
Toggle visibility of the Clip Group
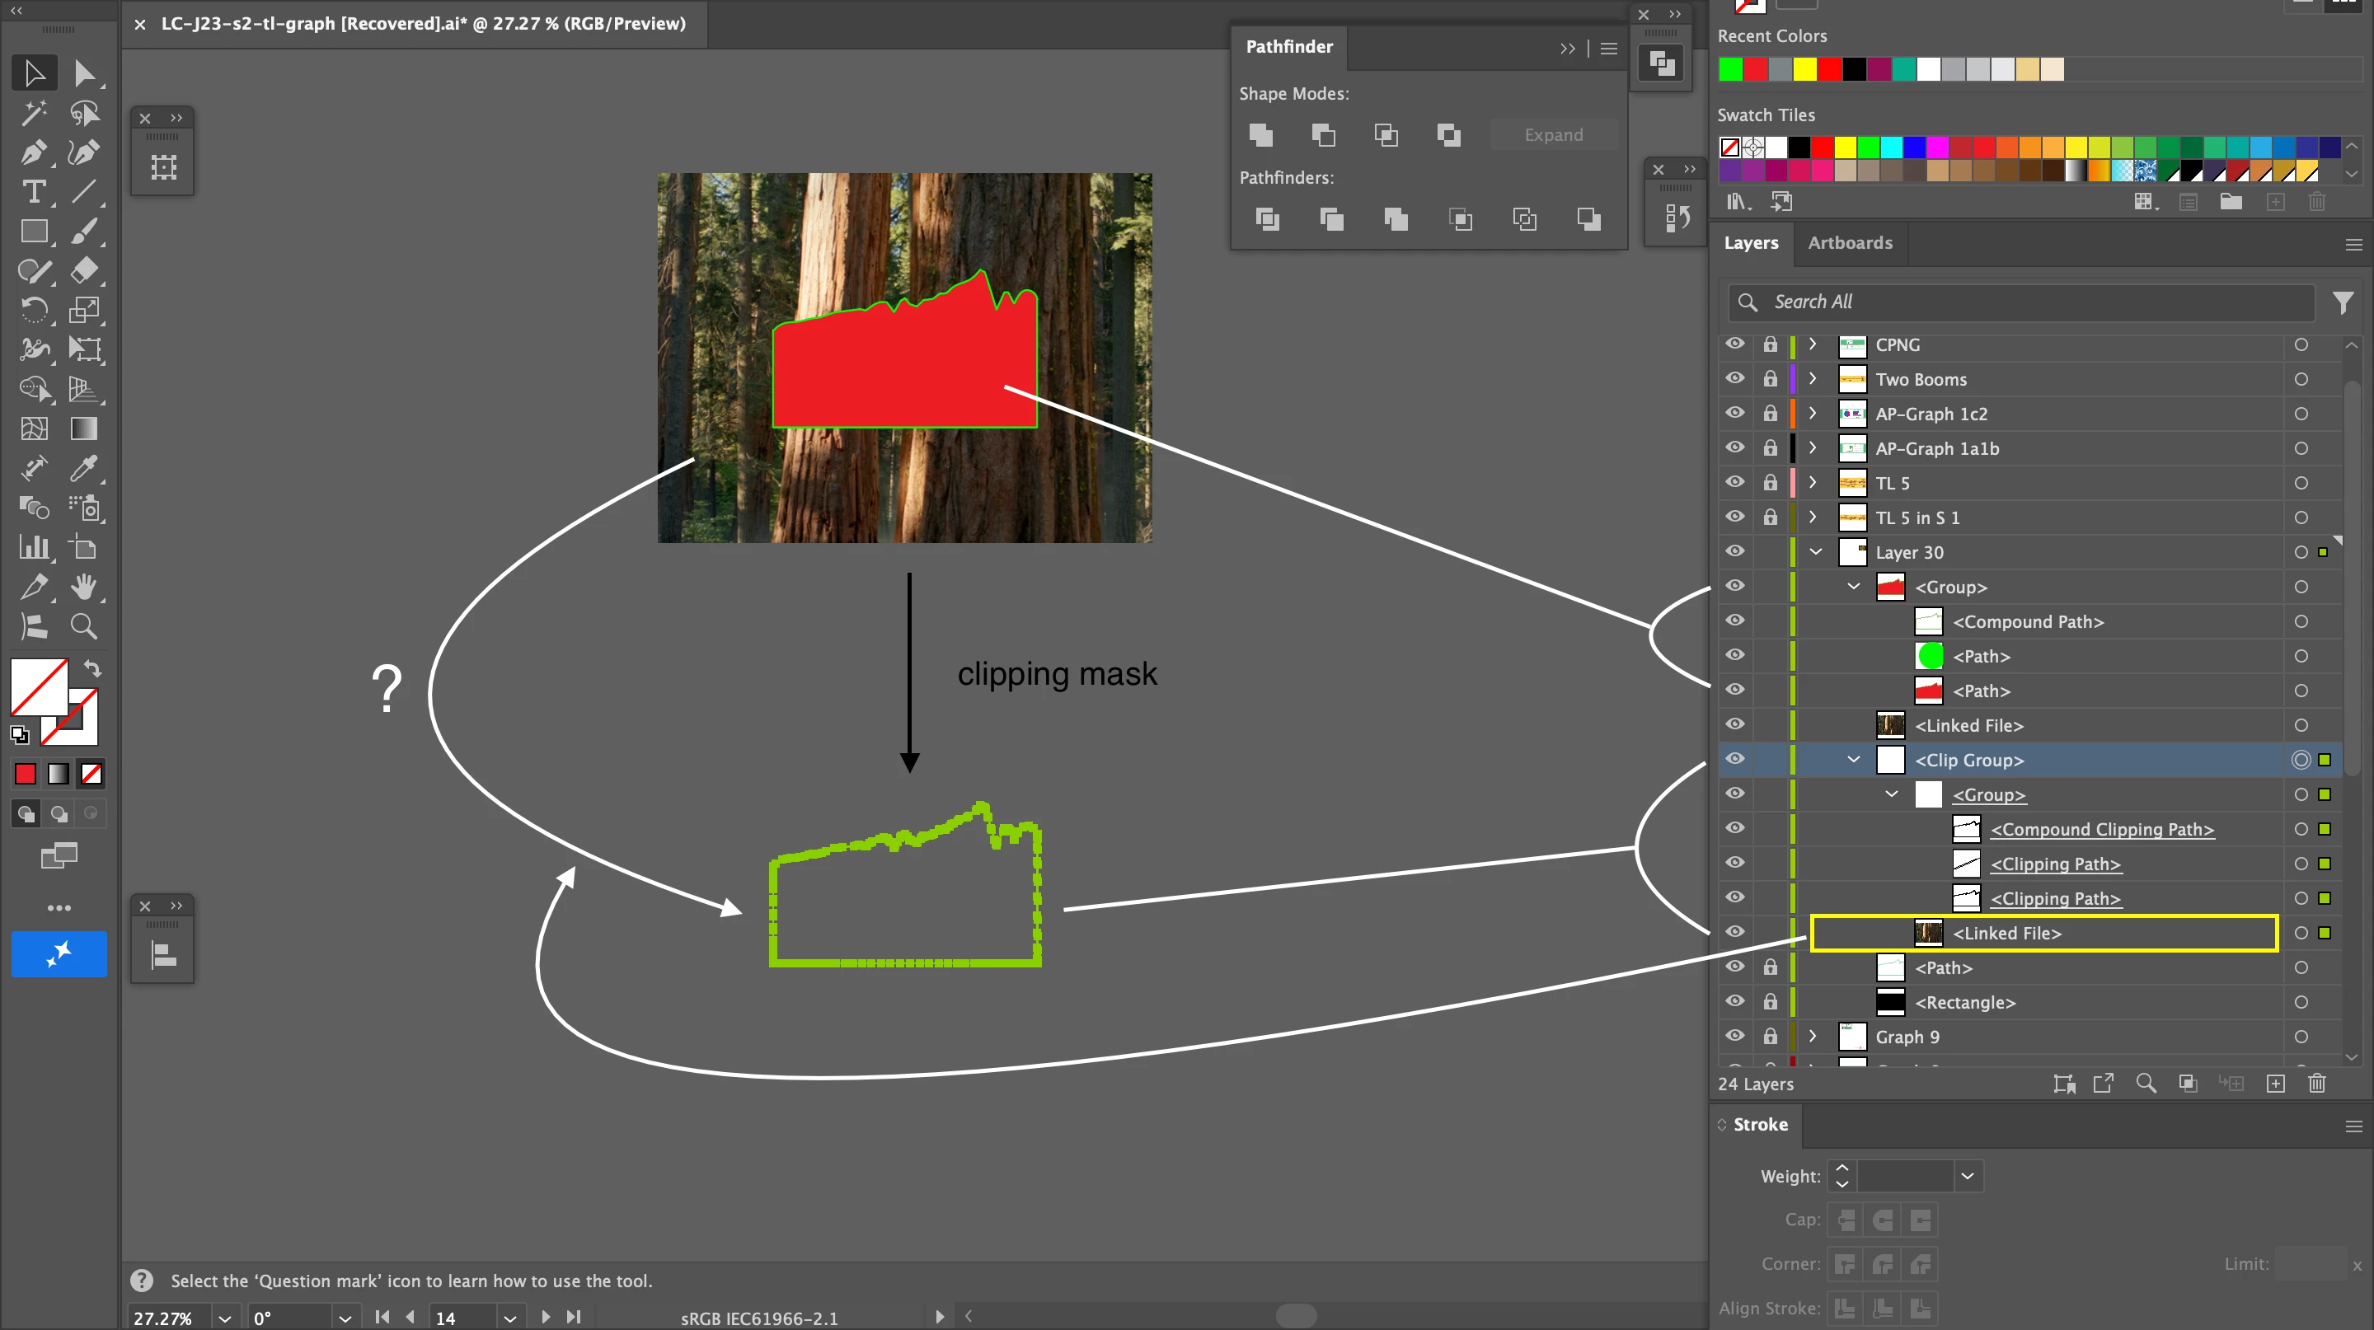(1734, 759)
